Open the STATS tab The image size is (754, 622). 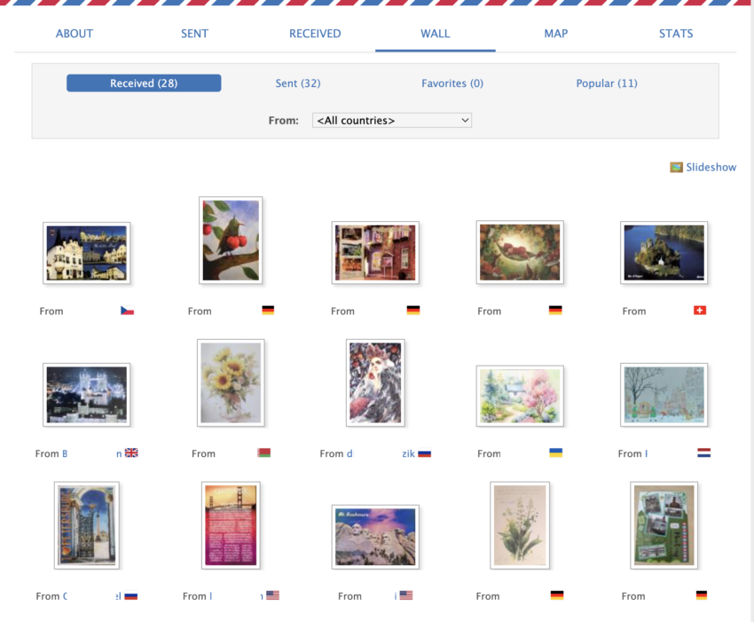pos(675,34)
